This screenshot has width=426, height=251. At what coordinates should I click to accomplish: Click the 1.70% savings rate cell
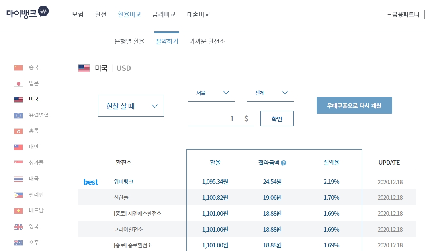point(332,198)
